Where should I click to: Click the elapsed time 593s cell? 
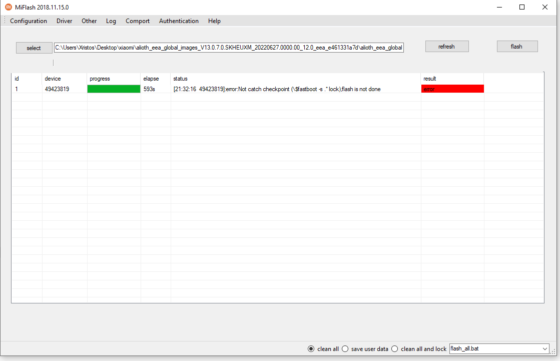tap(149, 89)
